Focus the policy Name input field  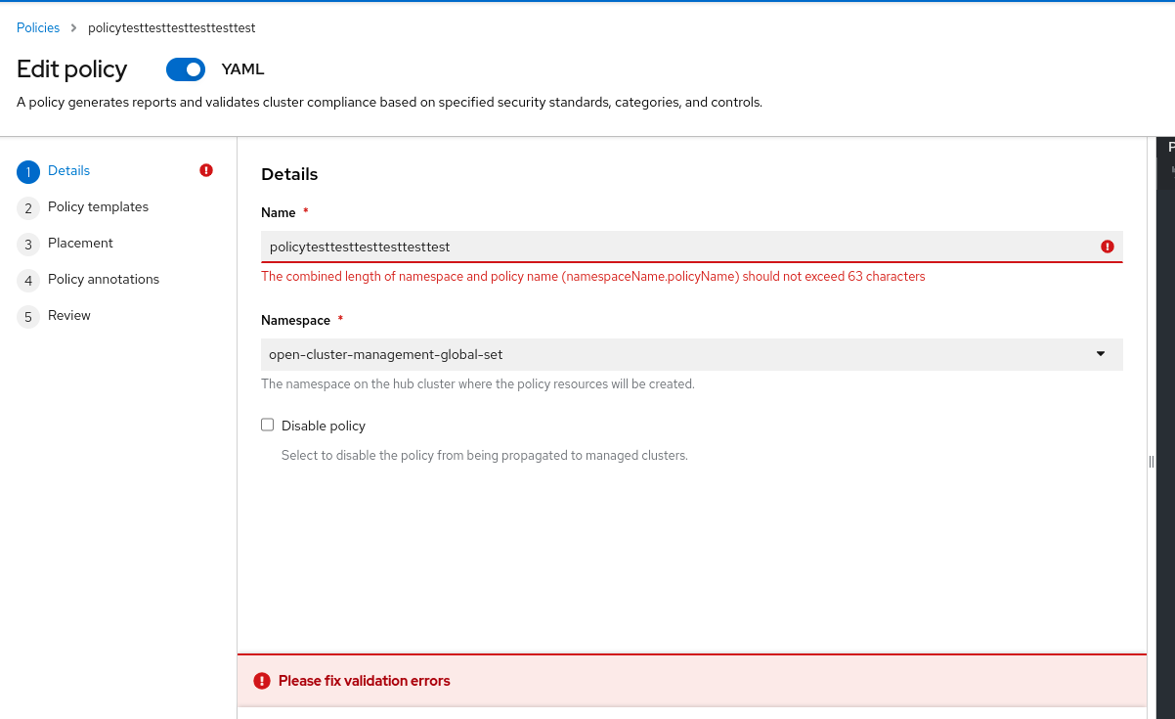point(675,247)
